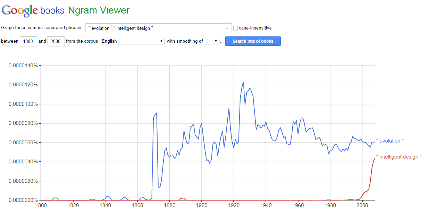
Task: Click the blue "evolution" line label
Action: click(x=390, y=141)
